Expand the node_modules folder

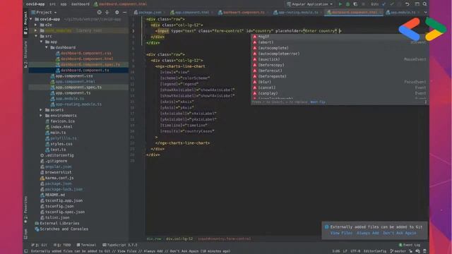[x=36, y=30]
